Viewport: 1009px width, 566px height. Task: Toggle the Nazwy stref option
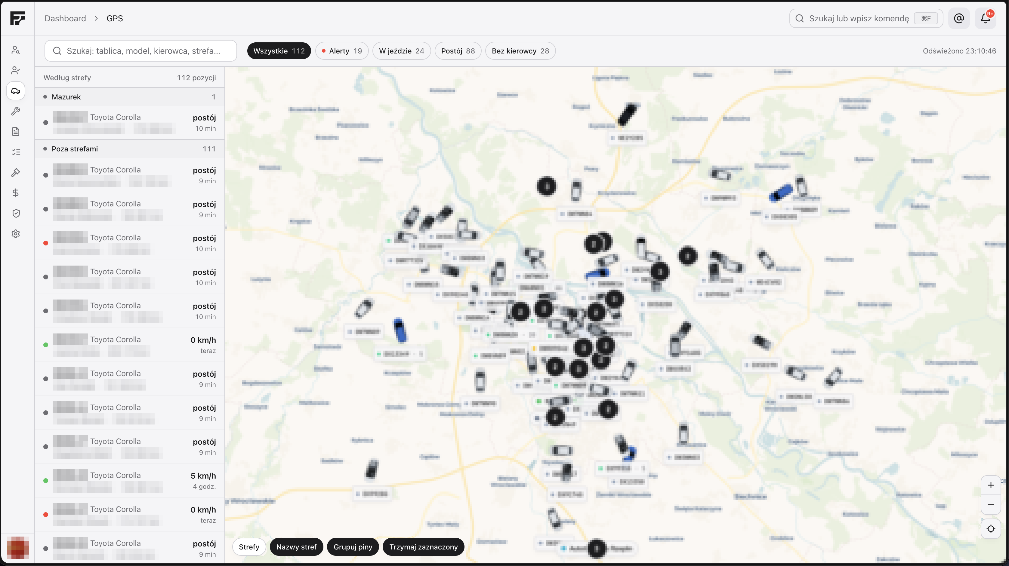click(x=297, y=547)
